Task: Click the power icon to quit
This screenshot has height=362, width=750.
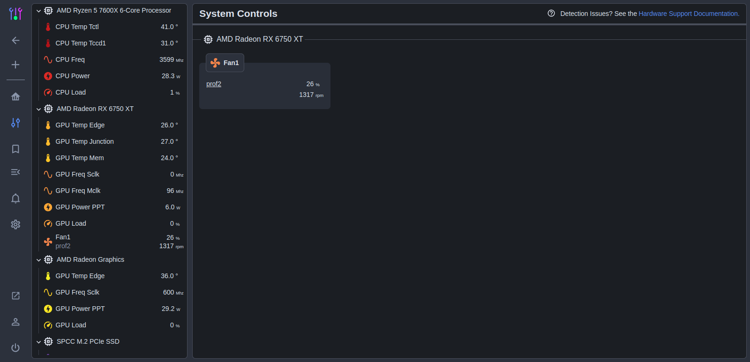Action: click(15, 347)
